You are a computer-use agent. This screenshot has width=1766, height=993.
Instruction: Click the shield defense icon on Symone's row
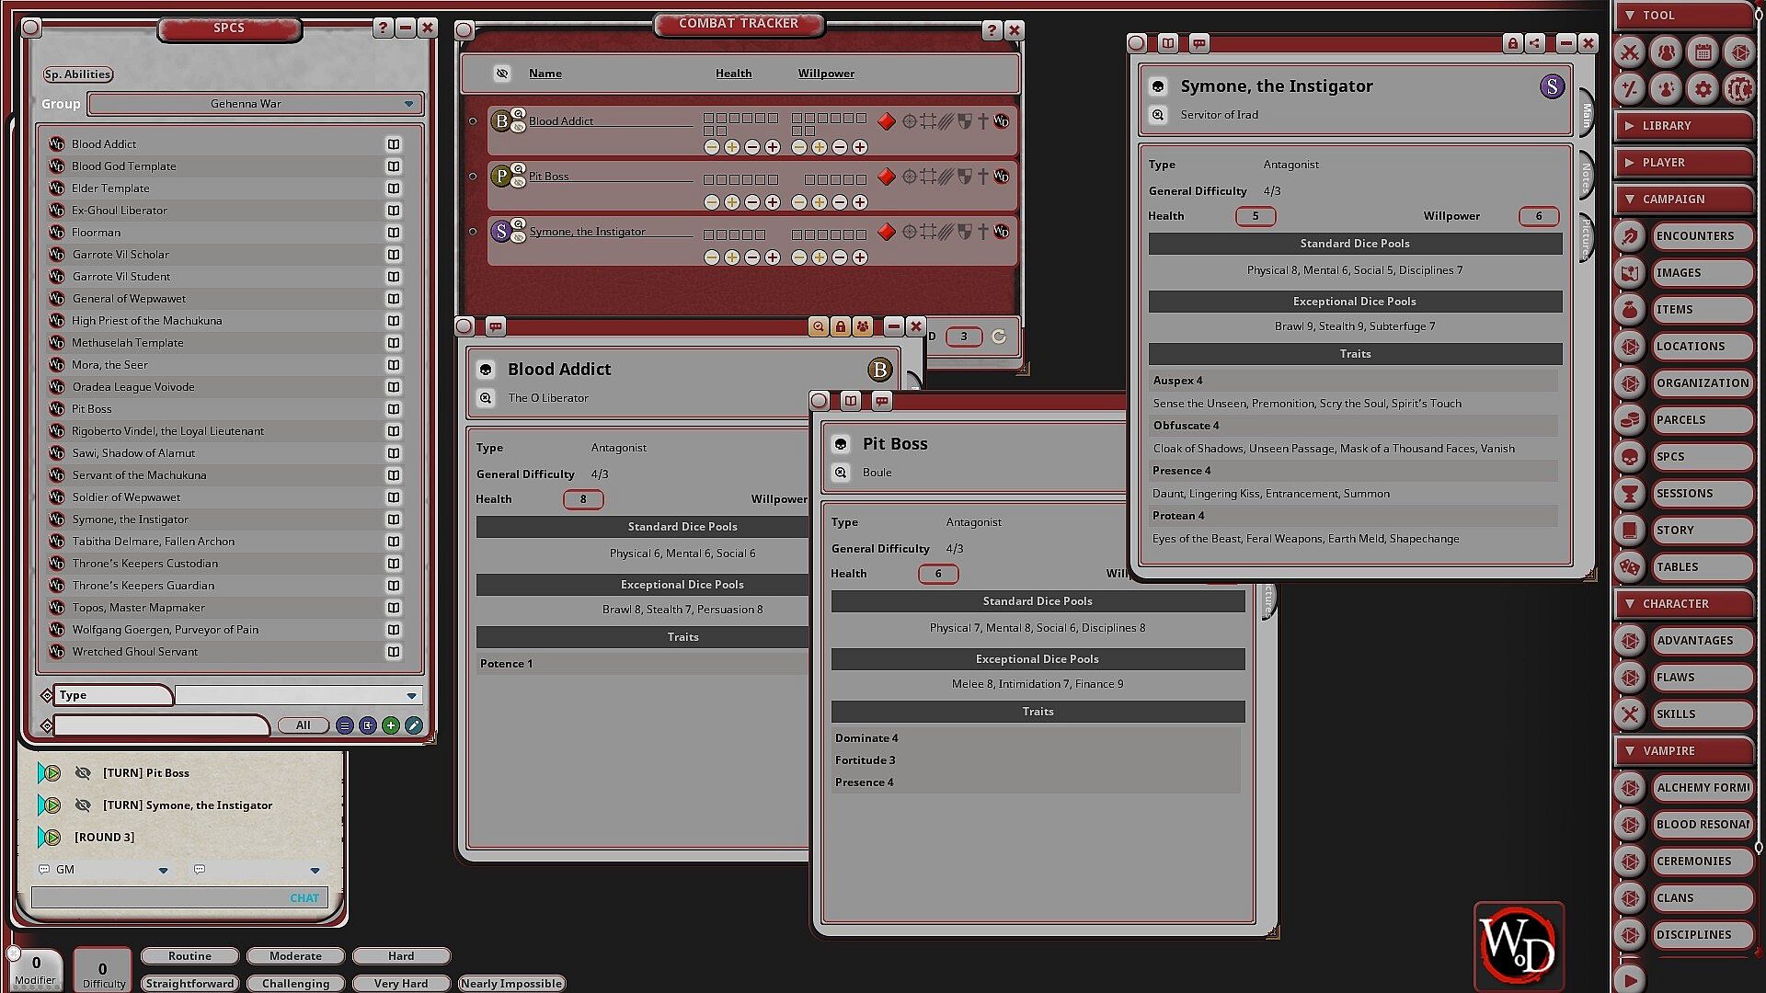(964, 232)
